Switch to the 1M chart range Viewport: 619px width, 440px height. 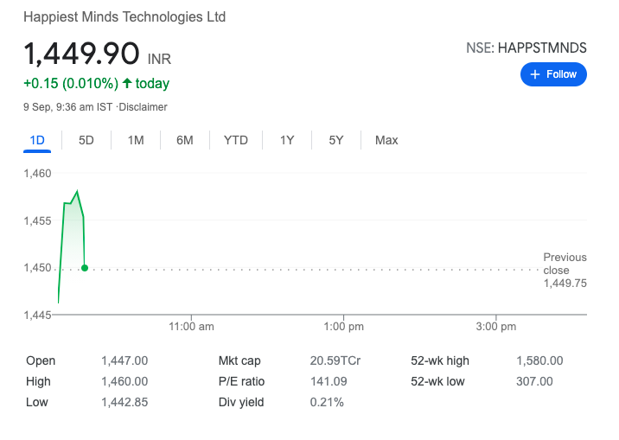136,140
